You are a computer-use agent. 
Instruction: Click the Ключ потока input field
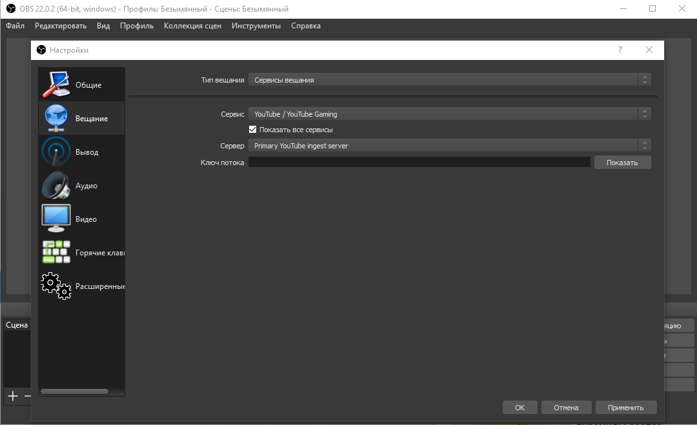(419, 162)
